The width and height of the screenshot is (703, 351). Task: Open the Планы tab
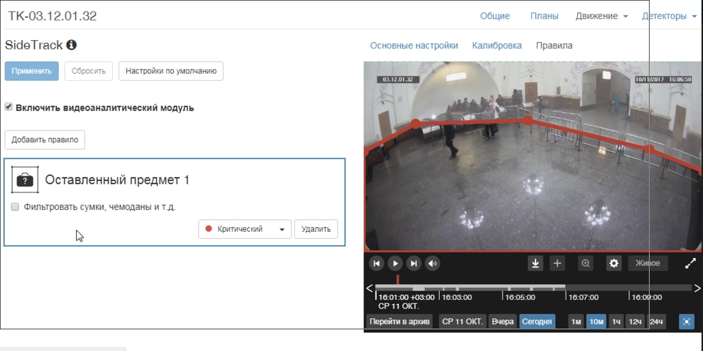click(x=544, y=16)
